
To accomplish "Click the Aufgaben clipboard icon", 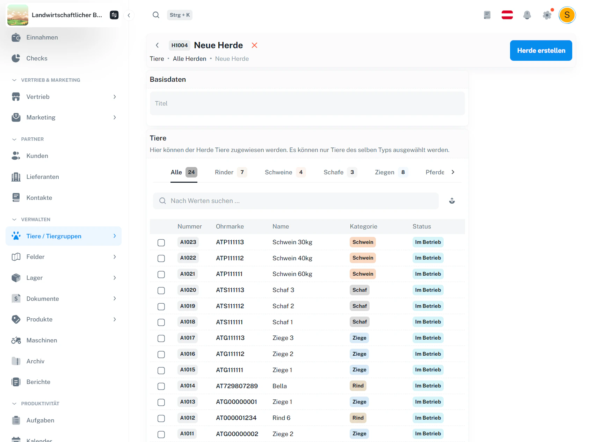I will (16, 420).
